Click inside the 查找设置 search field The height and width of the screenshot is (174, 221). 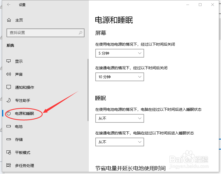pyautogui.click(x=45, y=33)
